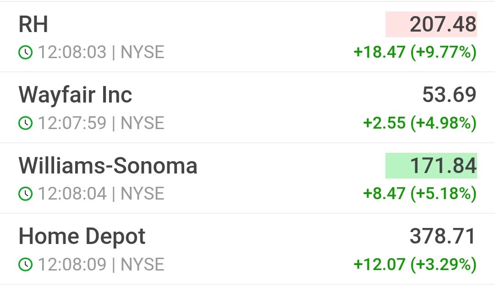Click Wayfair change +2.55 (+4.98%)
The height and width of the screenshot is (287, 495).
click(419, 123)
